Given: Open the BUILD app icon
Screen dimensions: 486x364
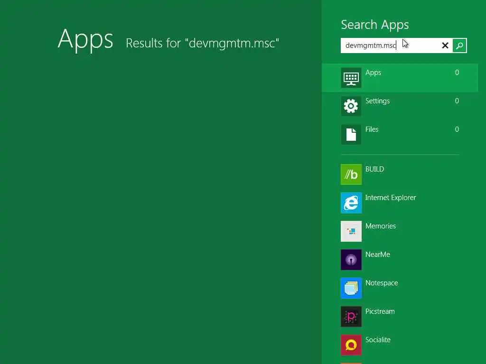Looking at the screenshot, I should [x=351, y=174].
